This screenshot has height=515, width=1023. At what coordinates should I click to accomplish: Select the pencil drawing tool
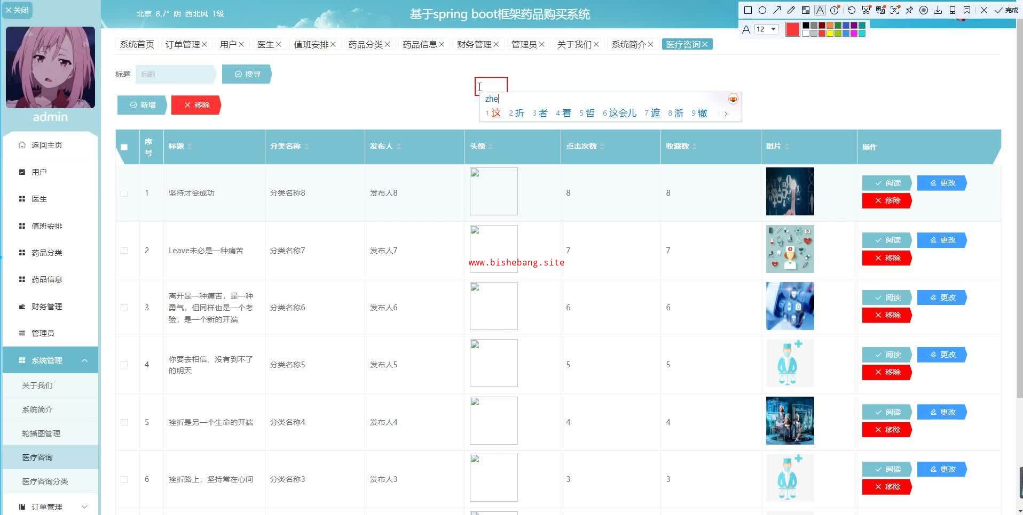[791, 10]
